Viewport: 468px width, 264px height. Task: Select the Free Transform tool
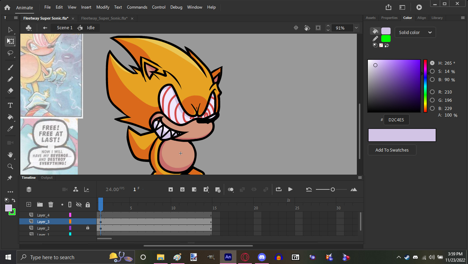10,41
